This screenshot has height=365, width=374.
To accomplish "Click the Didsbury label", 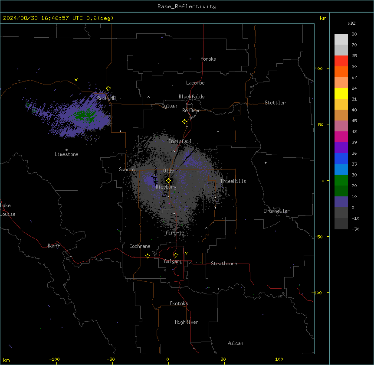I will click(166, 187).
